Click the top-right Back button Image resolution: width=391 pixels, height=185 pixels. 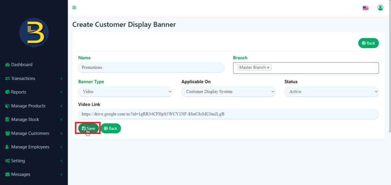(x=368, y=43)
